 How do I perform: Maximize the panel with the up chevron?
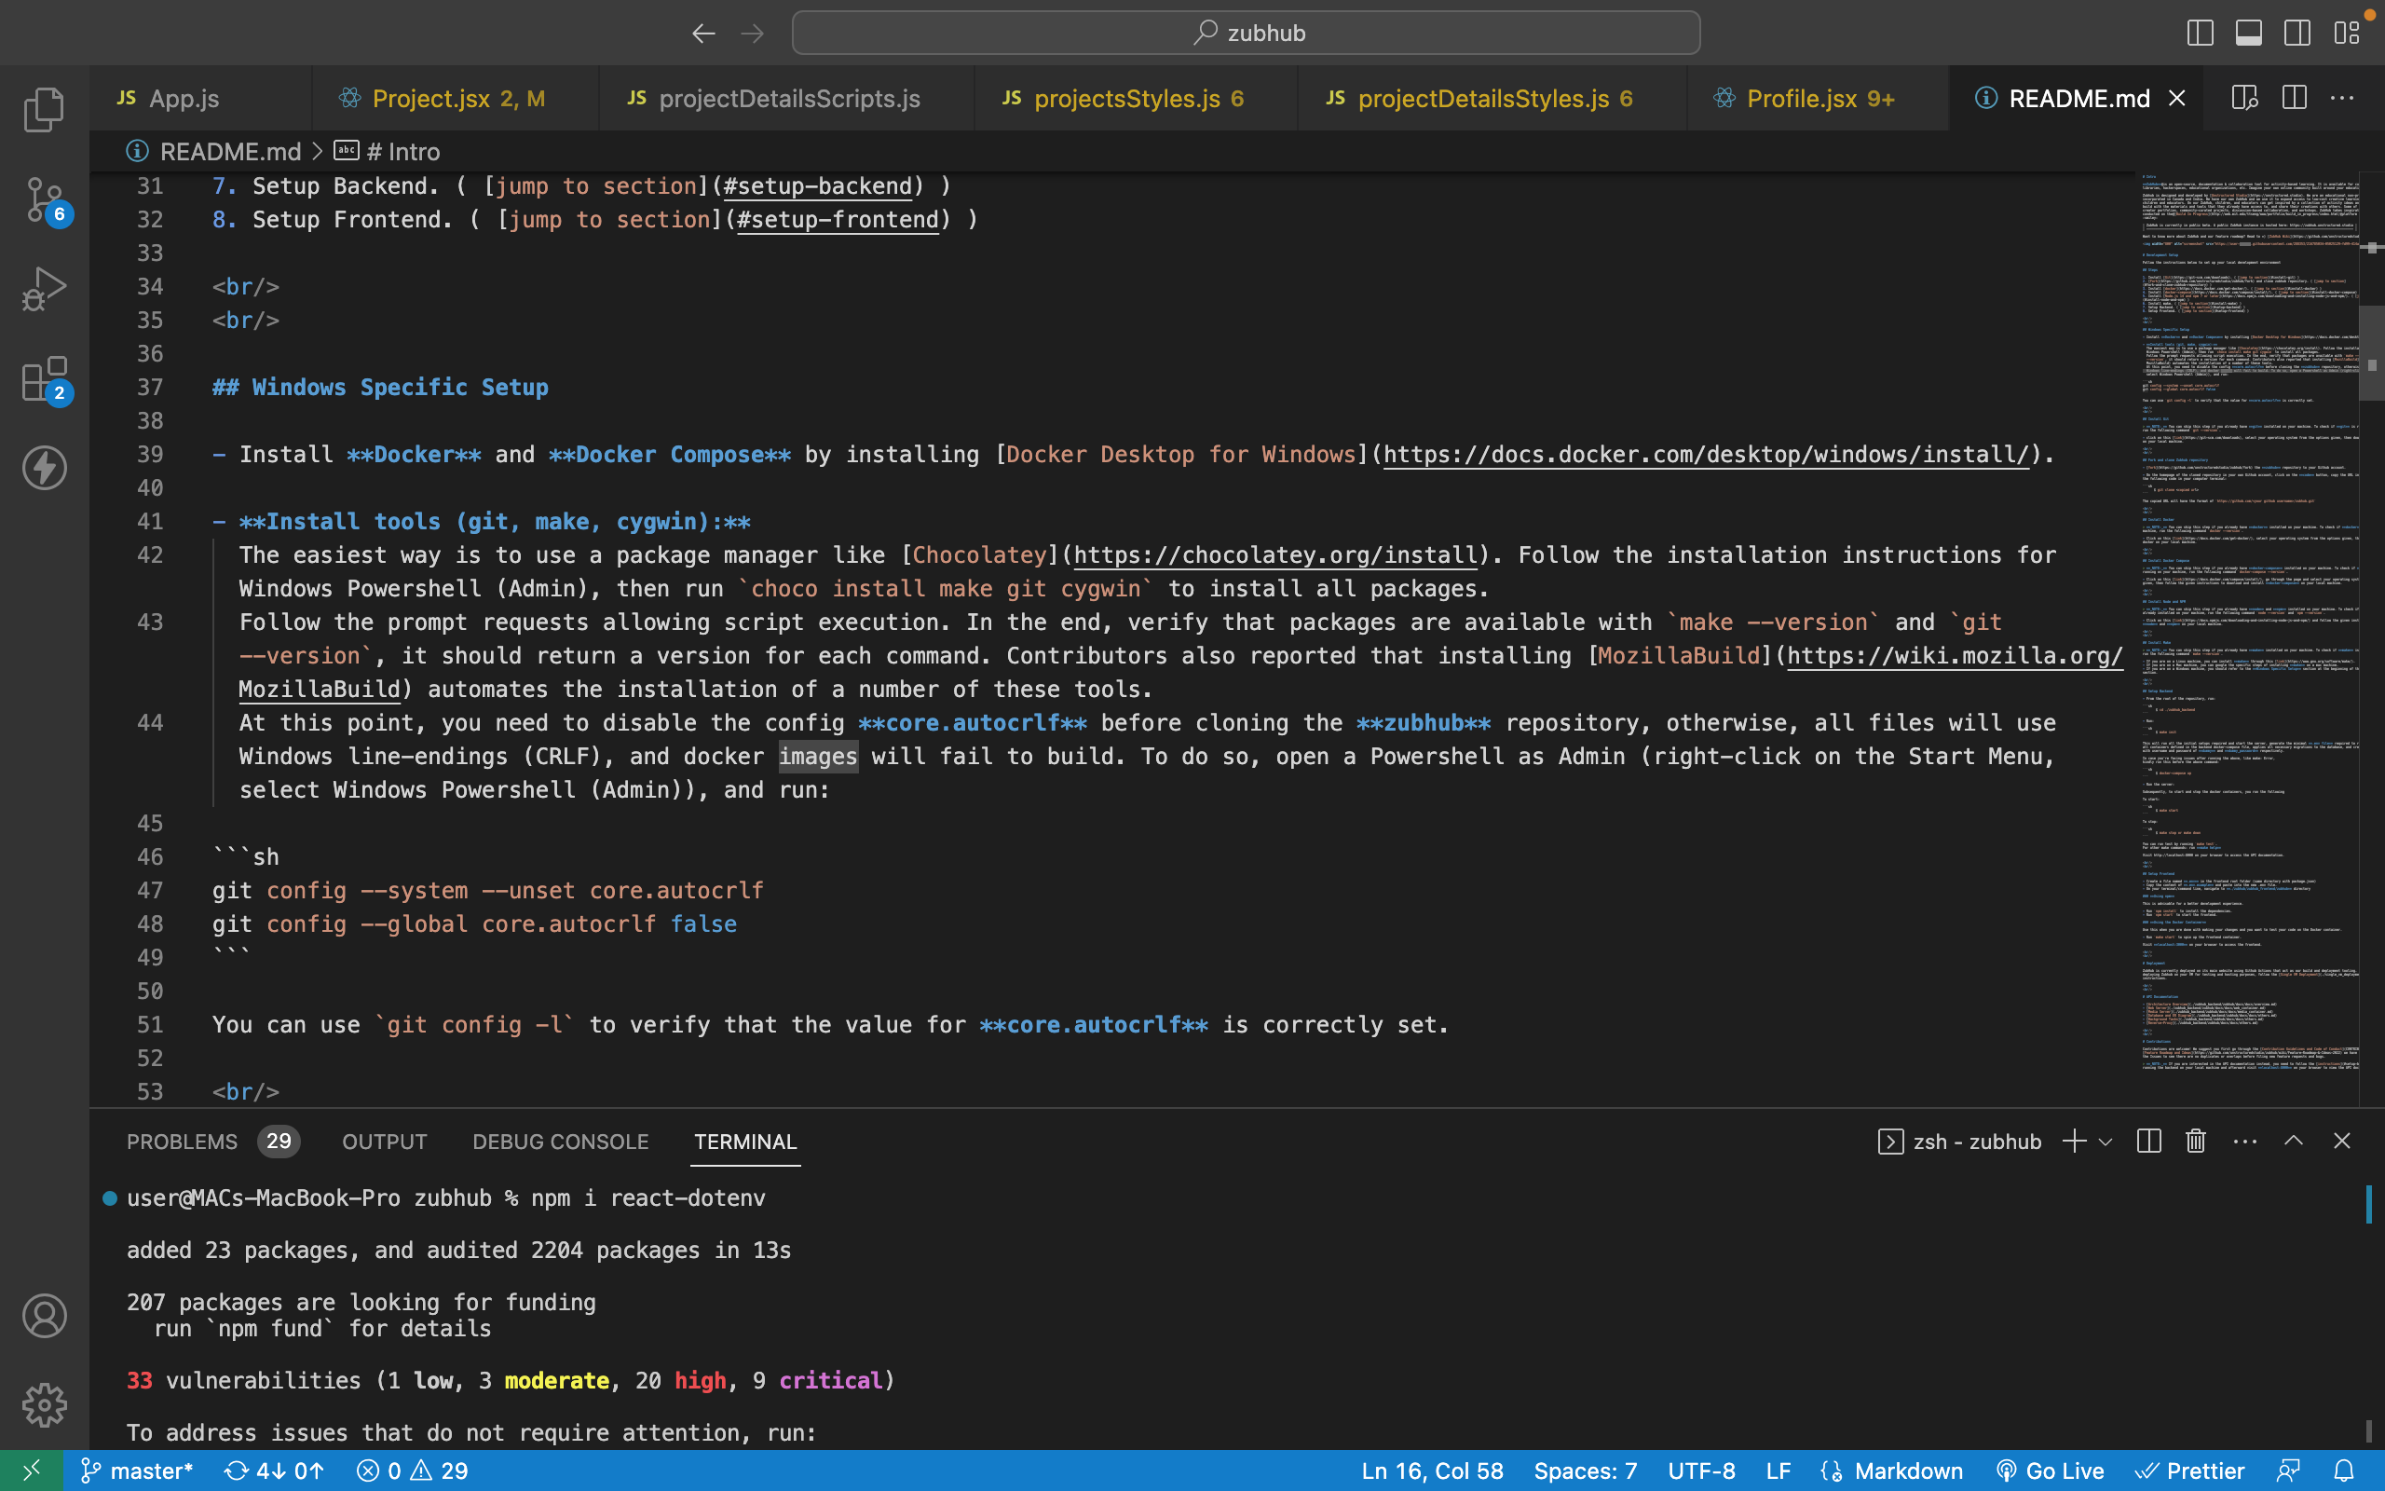2294,1141
